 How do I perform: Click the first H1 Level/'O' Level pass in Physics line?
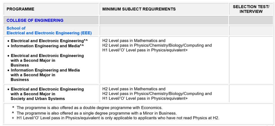pyautogui.click(x=145, y=50)
